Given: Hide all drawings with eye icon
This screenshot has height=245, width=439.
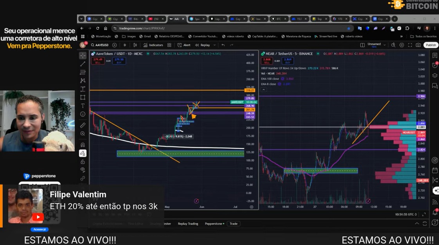Looking at the screenshot, I should pos(83,169).
